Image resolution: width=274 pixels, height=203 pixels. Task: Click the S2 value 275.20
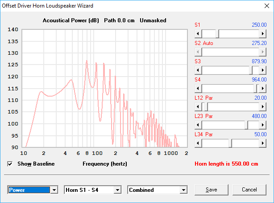(x=259, y=43)
